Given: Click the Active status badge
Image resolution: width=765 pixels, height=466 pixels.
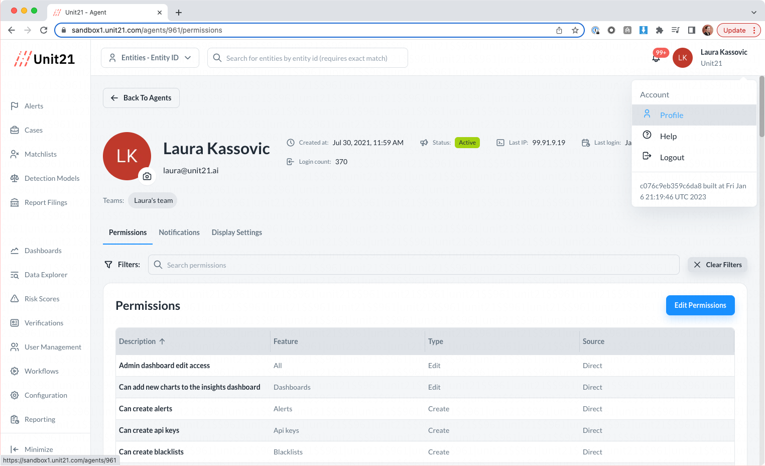Looking at the screenshot, I should coord(467,143).
